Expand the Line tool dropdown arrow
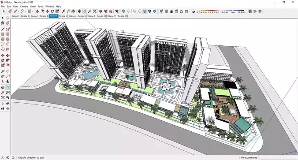The image size is (298, 160). [x=19, y=11]
